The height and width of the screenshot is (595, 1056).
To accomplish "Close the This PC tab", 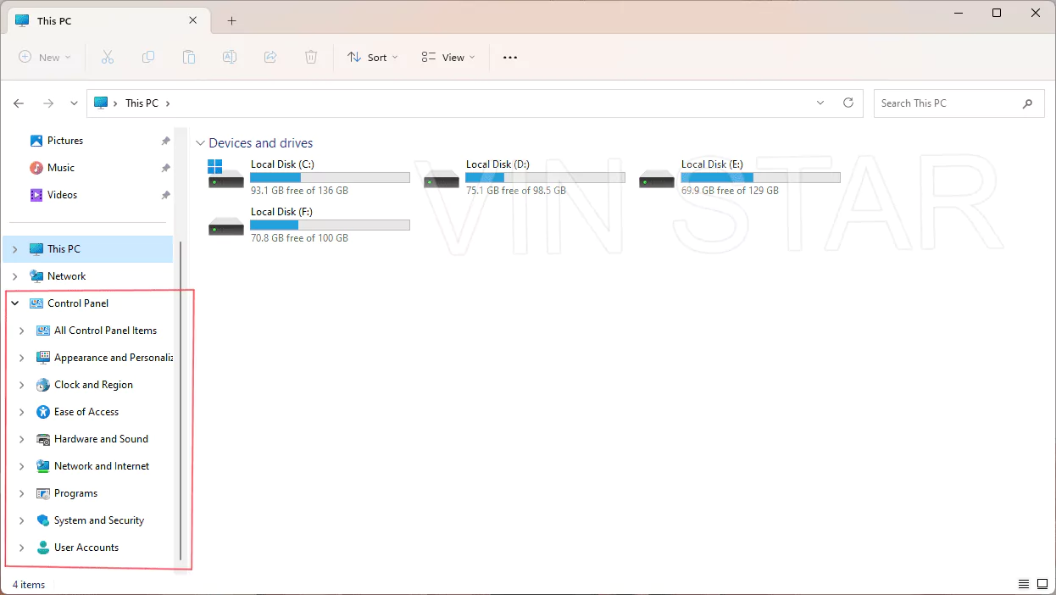I will click(193, 20).
